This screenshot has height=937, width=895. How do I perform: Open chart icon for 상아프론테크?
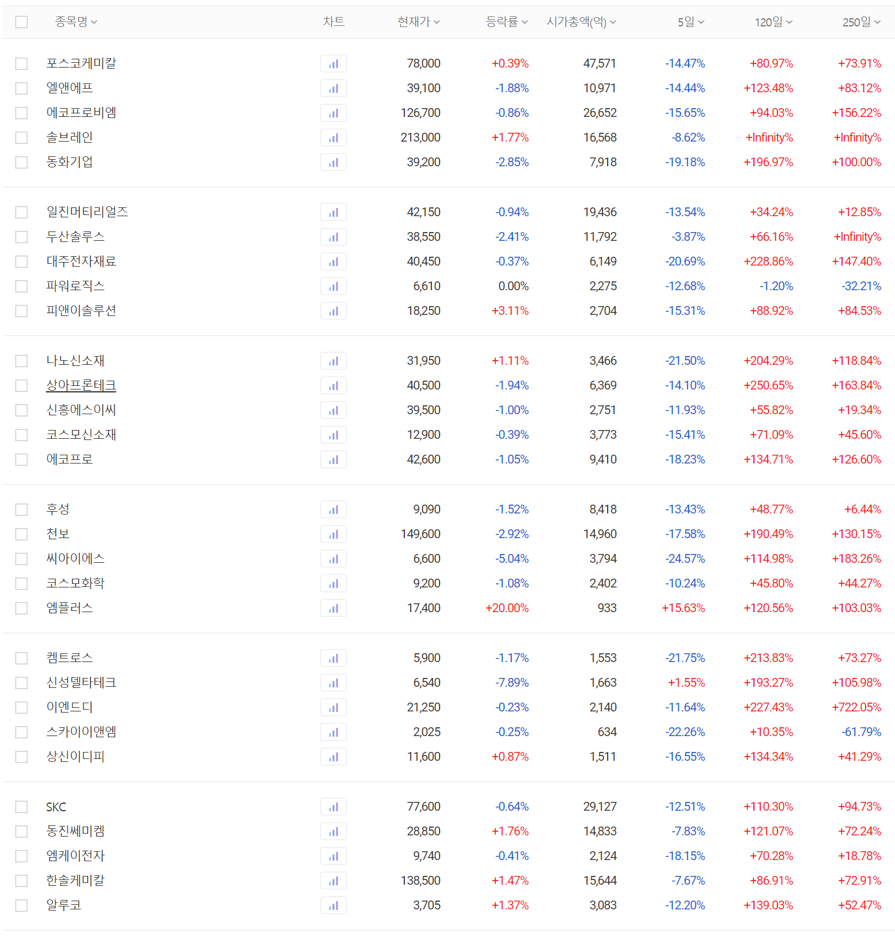333,385
